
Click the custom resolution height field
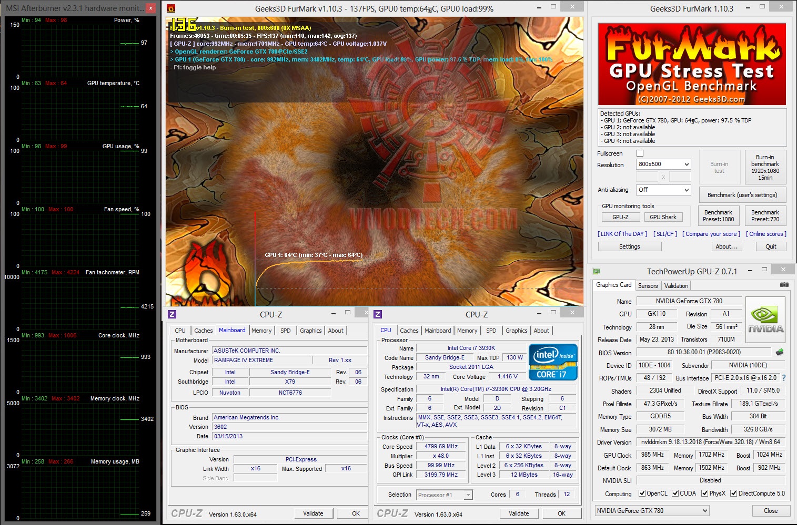680,177
